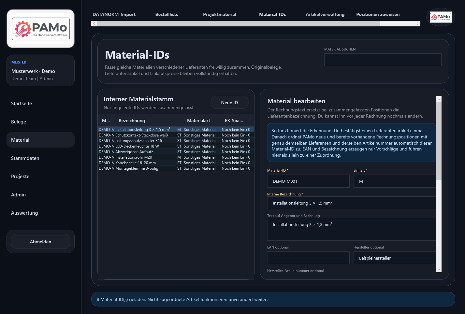465x314 pixels.
Task: Click the EK-Spa... column header
Action: (x=234, y=121)
